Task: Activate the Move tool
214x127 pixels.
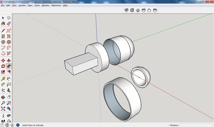Action: [x=3, y=60]
